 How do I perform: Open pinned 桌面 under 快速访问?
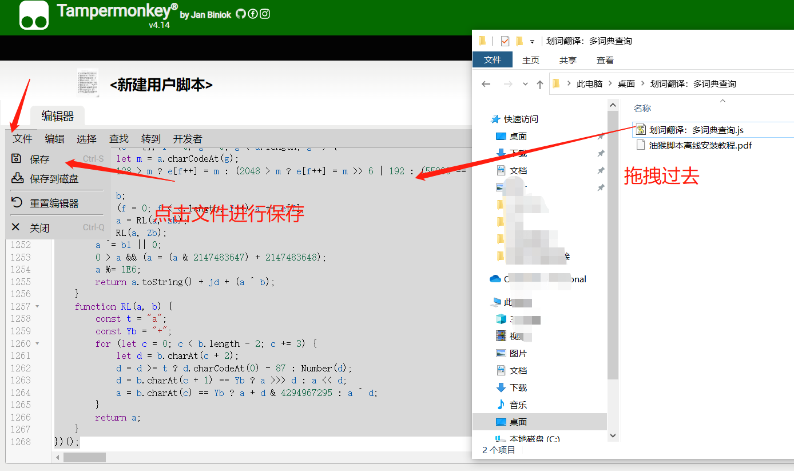(x=518, y=136)
